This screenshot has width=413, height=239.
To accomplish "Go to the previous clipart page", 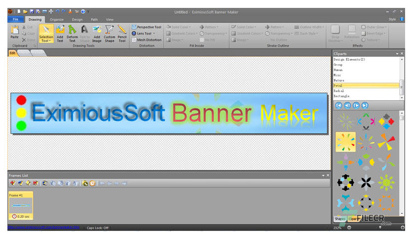I will tap(347, 106).
